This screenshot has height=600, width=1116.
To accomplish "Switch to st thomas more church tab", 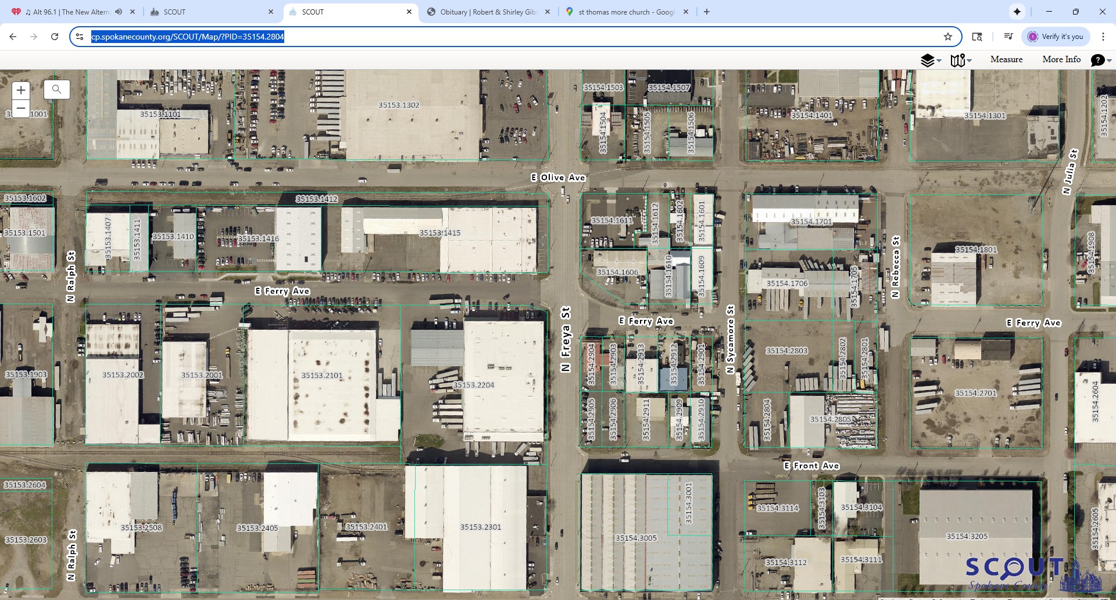I will tap(625, 12).
